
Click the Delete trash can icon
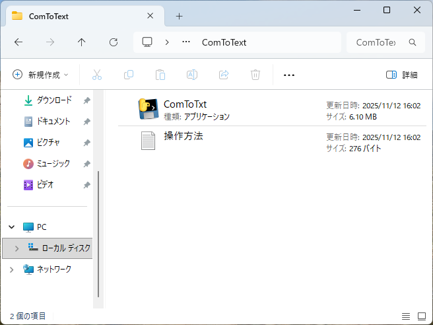(255, 75)
